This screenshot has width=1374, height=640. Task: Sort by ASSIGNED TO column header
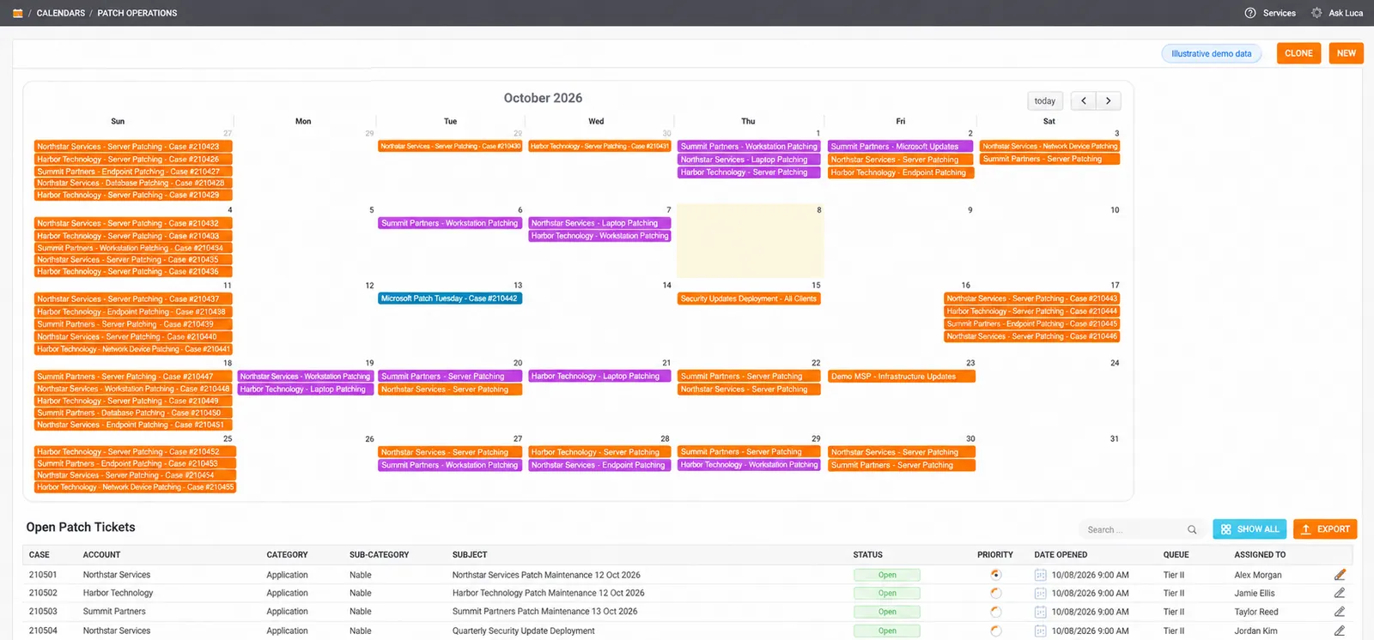1260,555
